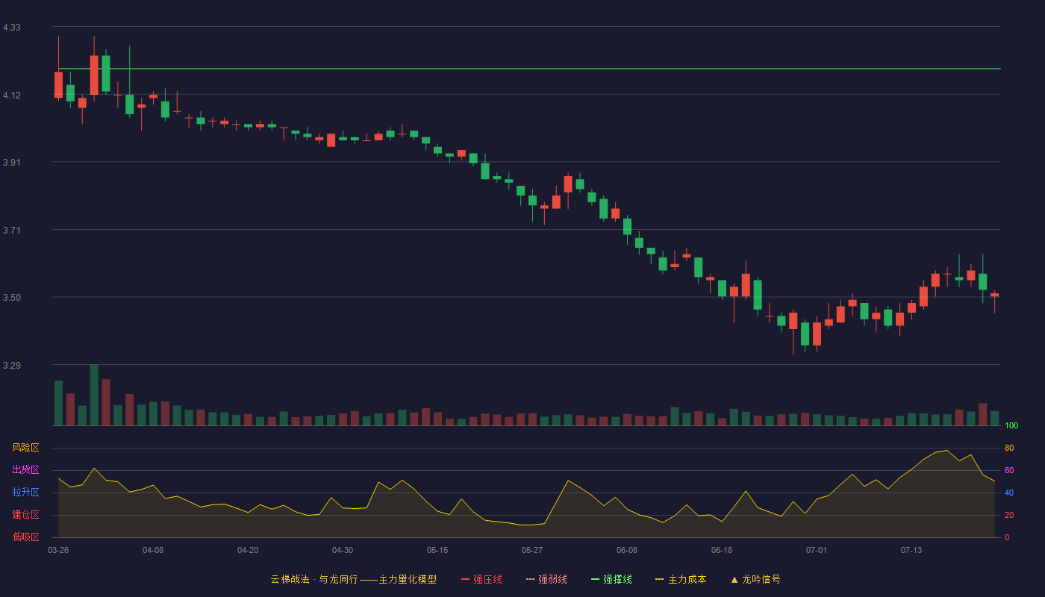Click the 07-01 date label
The height and width of the screenshot is (597, 1045).
(x=817, y=550)
